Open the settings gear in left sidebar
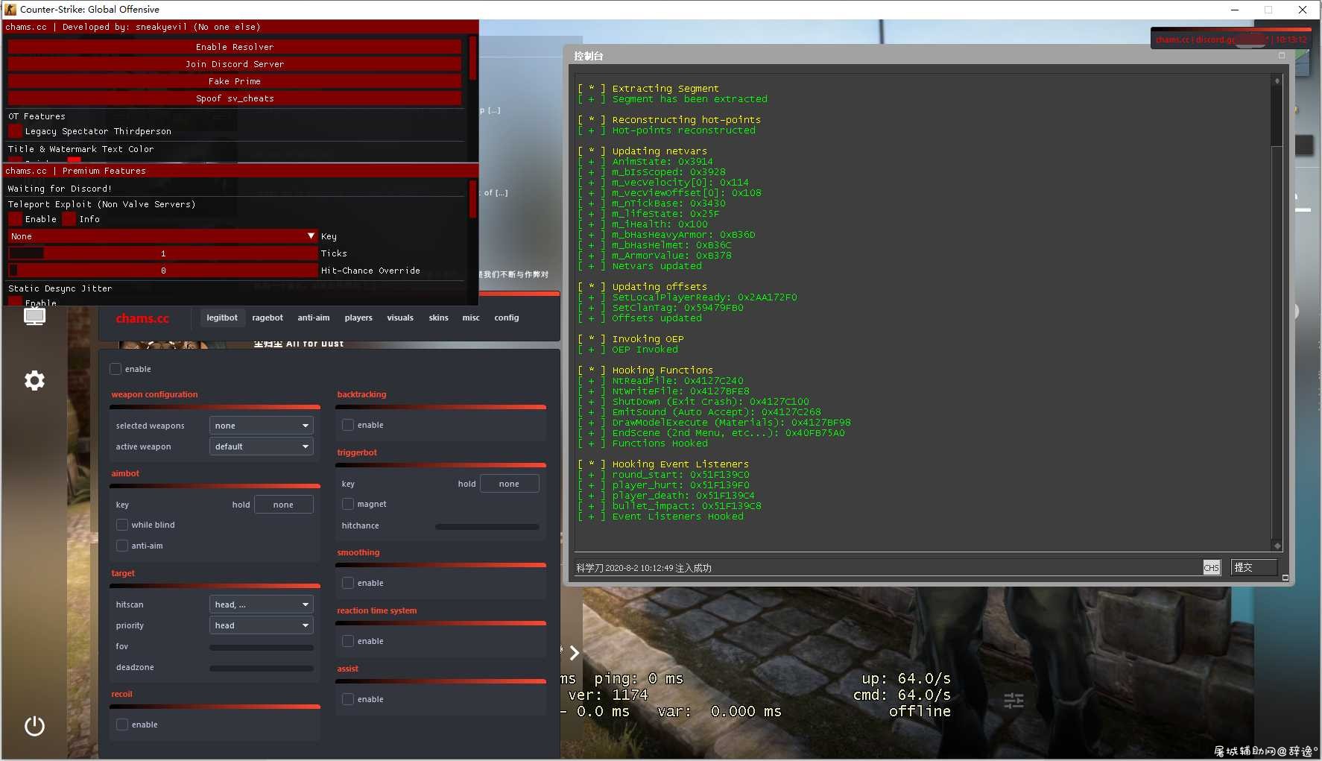Viewport: 1322px width, 761px height. click(x=34, y=381)
